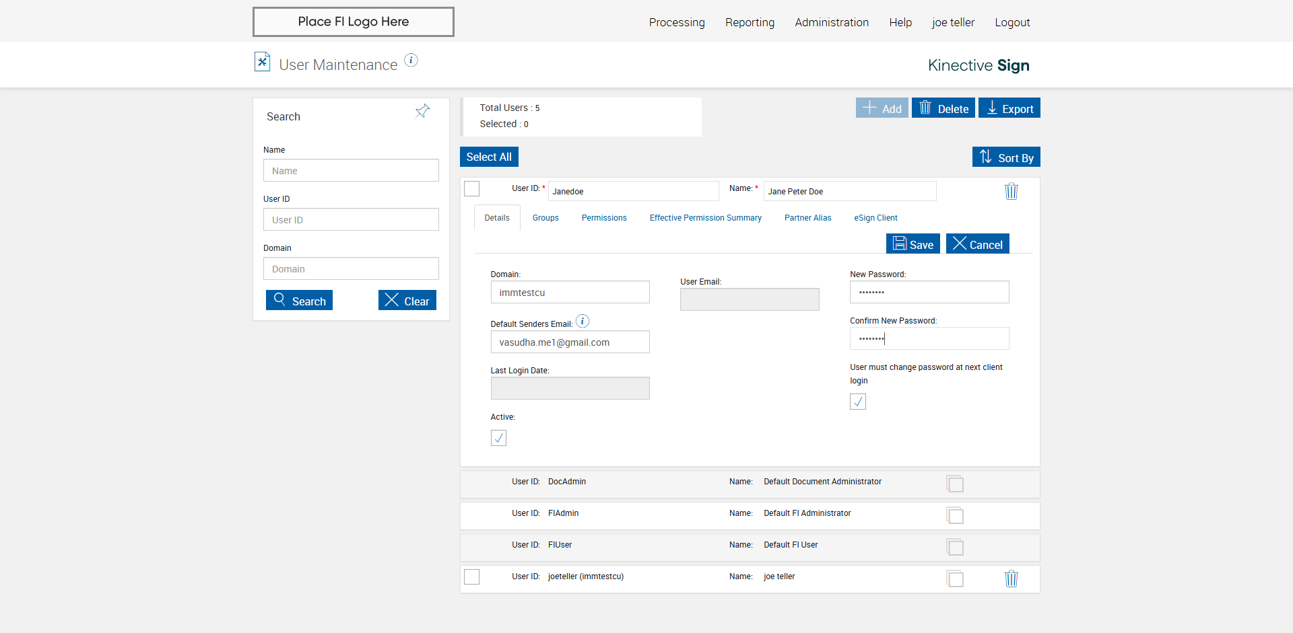Switch to the Permissions tab
The height and width of the screenshot is (633, 1293).
[x=604, y=218]
